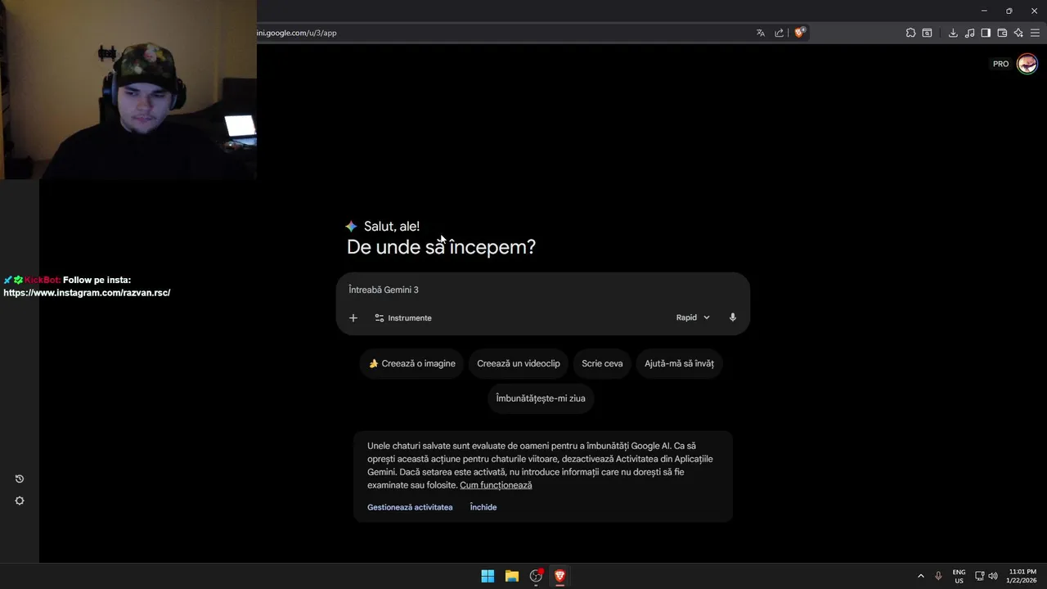Focus the 'Întreabă Gemini 3' prompt field
The width and height of the screenshot is (1047, 589).
[543, 290]
